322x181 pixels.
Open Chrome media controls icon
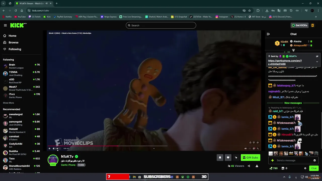point(306,11)
